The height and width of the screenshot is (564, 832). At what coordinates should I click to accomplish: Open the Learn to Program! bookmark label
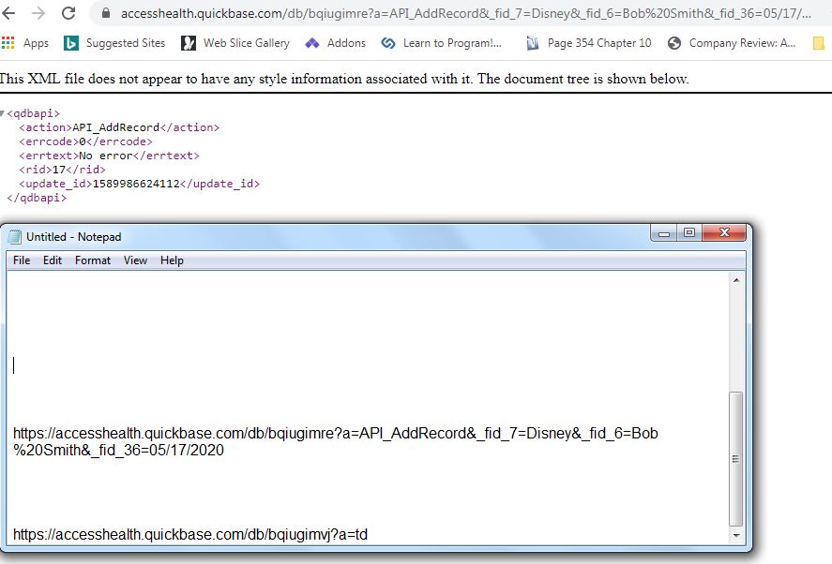coord(452,43)
